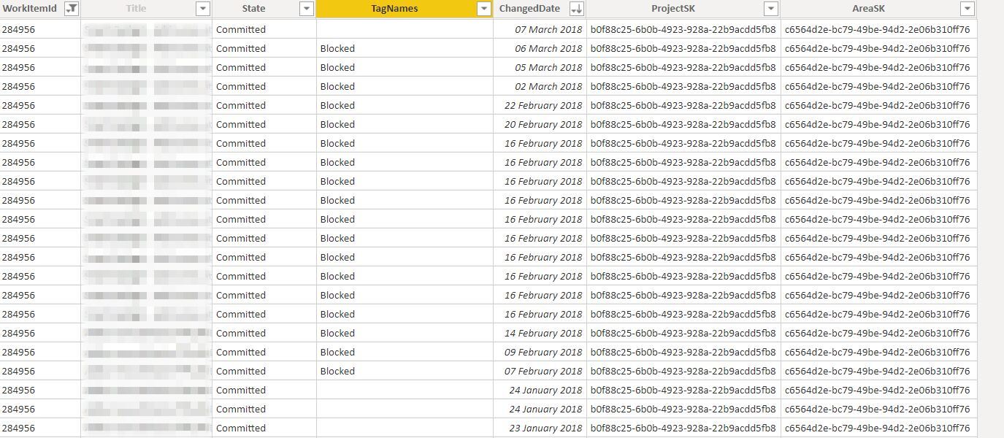Click AreaSK value in the 20 February 2018 row
This screenshot has height=438, width=1004.
(878, 124)
